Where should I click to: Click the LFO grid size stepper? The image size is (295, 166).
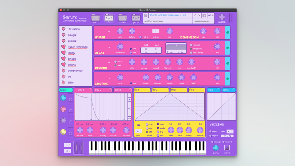pyautogui.click(x=138, y=131)
